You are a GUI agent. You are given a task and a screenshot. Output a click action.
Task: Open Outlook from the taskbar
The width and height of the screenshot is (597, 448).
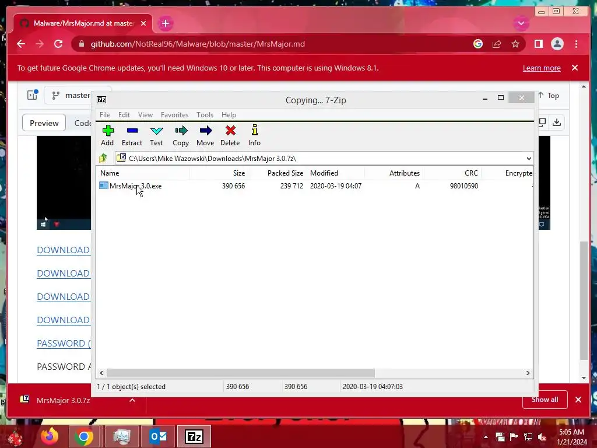158,436
